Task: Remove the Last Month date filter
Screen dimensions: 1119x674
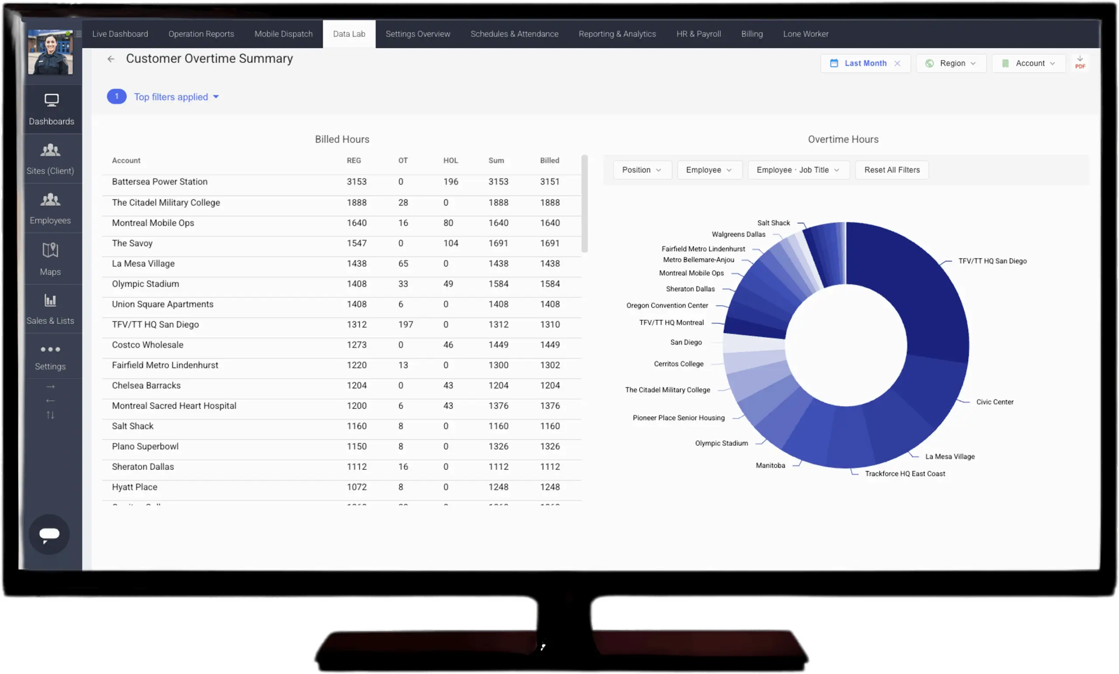Action: pos(897,63)
